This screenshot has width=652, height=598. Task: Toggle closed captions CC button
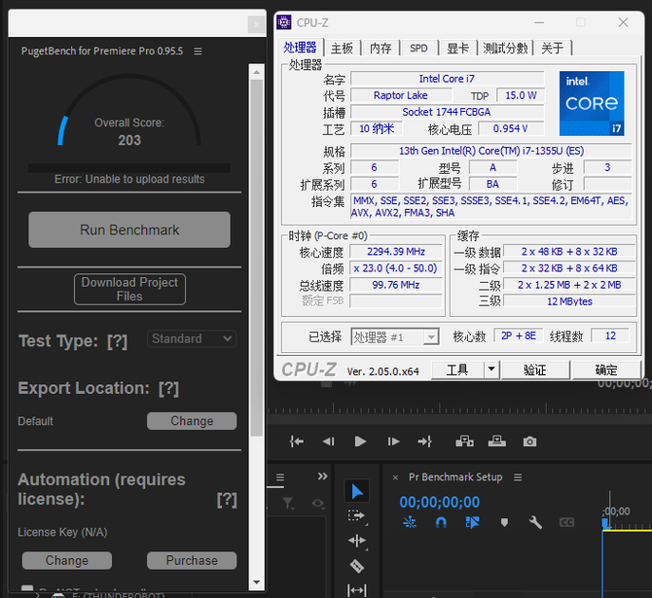566,522
